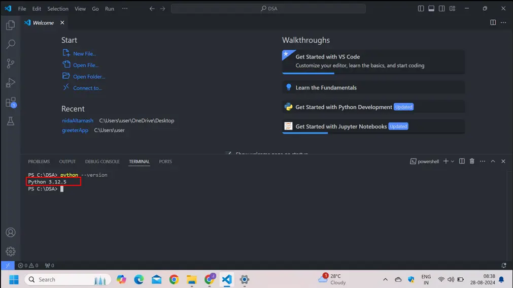Show hidden system tray icons chevron
The image size is (513, 288).
click(385, 279)
